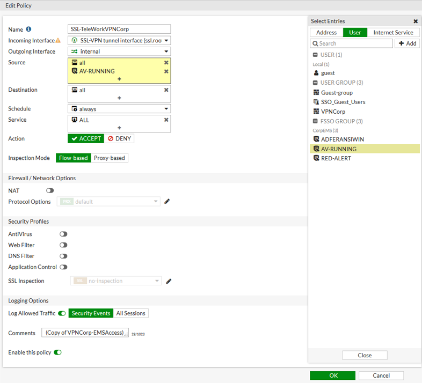Enable the AntiVirus profile toggle
The width and height of the screenshot is (422, 383).
pos(63,234)
